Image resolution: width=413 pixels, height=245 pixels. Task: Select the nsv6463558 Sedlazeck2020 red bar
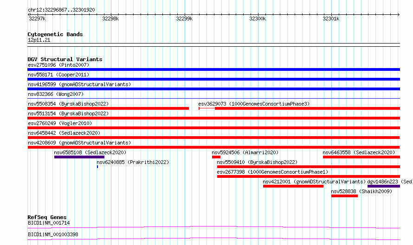coord(361,157)
